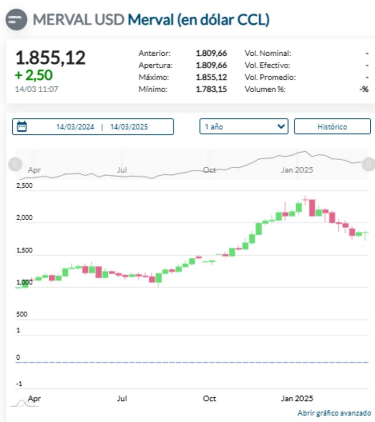Image resolution: width=375 pixels, height=422 pixels.
Task: Click the MERVAL USD round logo icon
Action: pos(16,20)
